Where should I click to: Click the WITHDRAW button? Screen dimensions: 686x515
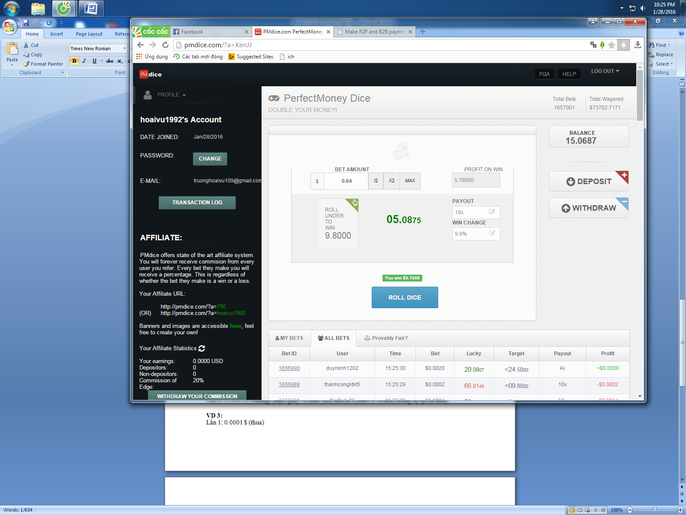[589, 208]
